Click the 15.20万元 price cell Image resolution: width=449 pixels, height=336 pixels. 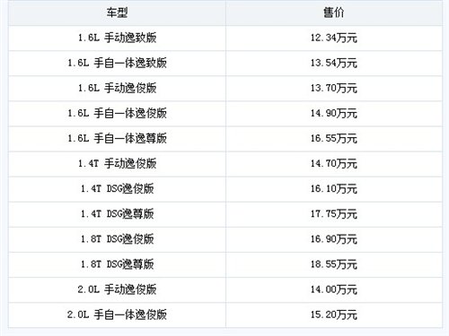pos(334,314)
